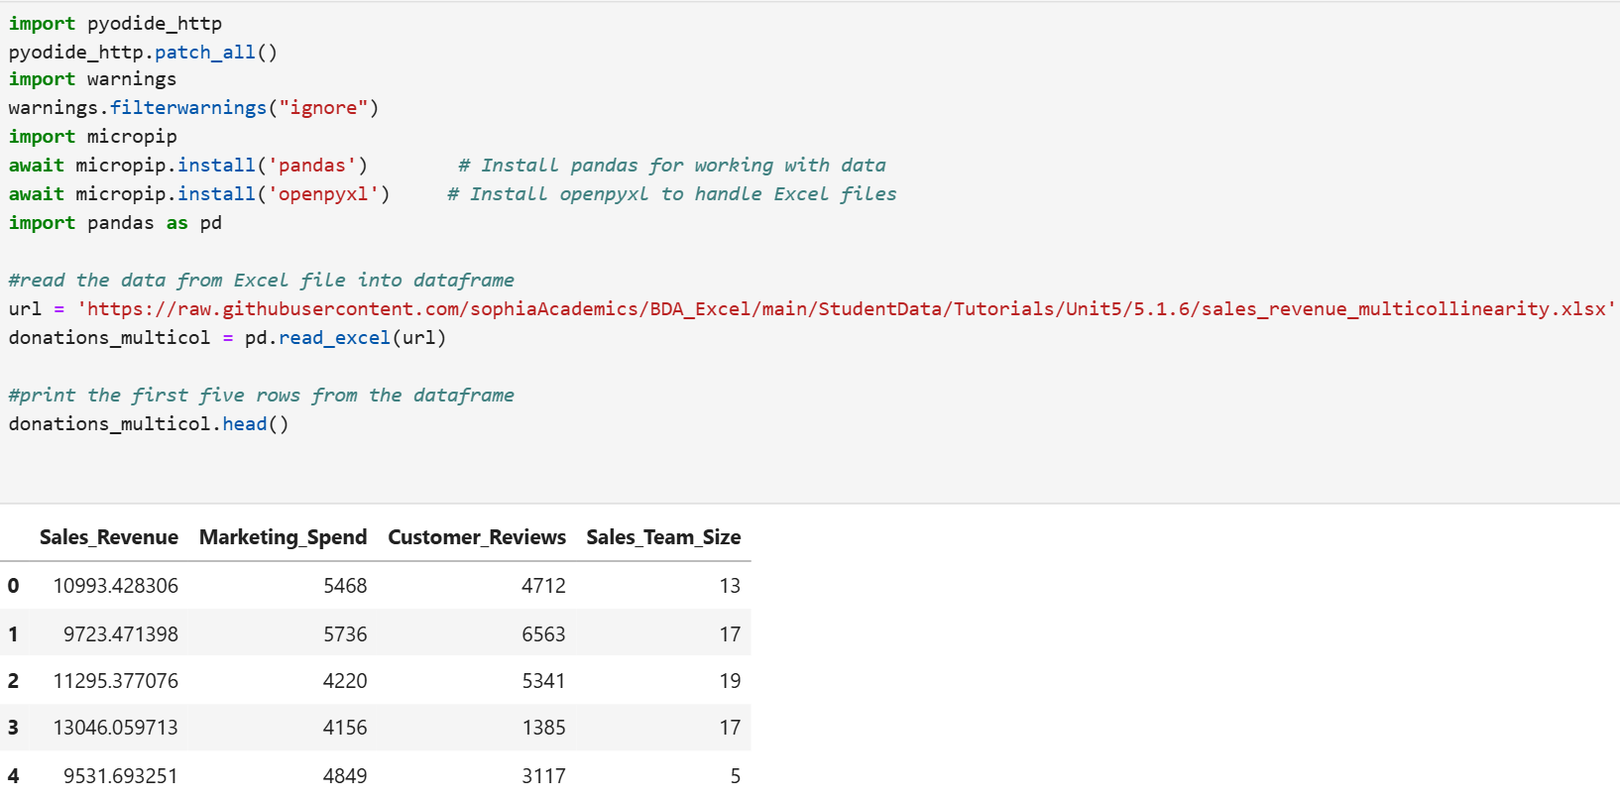Click the patch_all method call
Image resolution: width=1620 pixels, height=801 pixels.
click(204, 52)
